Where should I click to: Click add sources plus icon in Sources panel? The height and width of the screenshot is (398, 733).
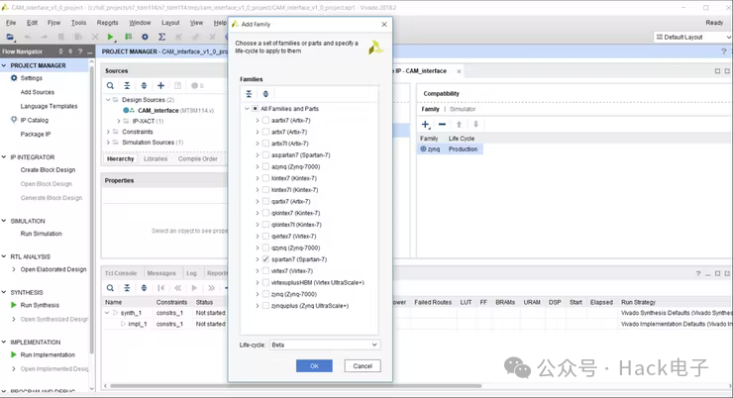[x=160, y=85]
